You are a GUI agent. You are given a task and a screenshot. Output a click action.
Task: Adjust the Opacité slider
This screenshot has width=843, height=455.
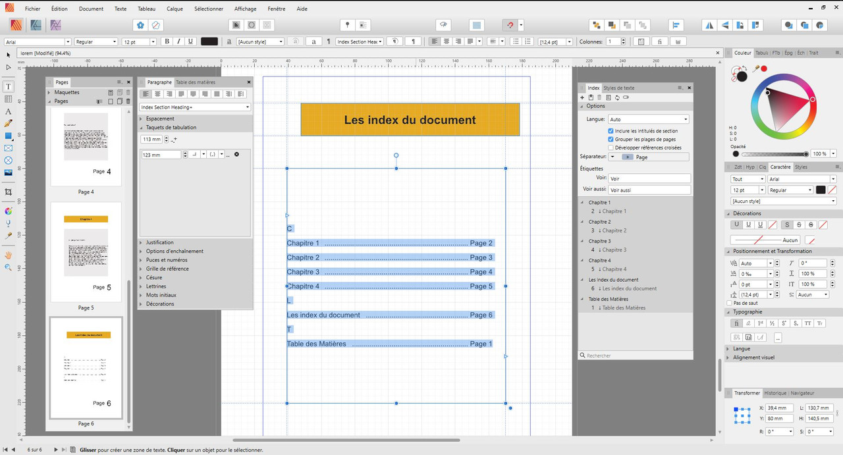tap(775, 153)
